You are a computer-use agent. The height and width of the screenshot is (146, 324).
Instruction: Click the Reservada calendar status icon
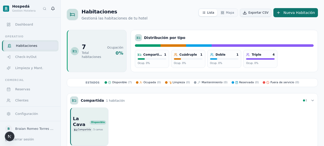pyautogui.click(x=237, y=82)
